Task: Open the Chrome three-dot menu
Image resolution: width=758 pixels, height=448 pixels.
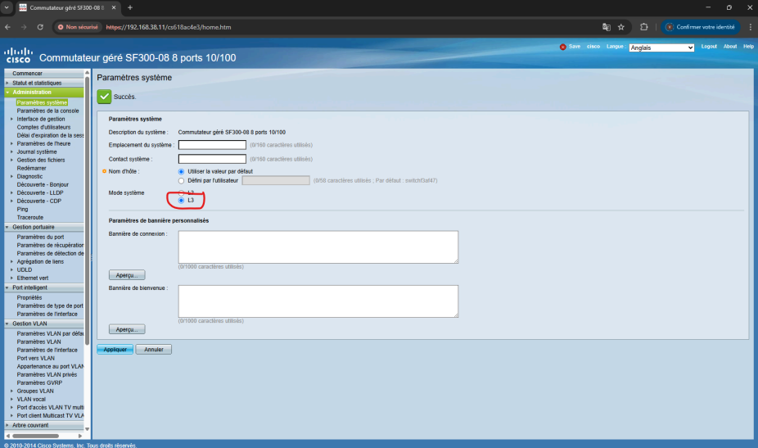Action: tap(749, 27)
